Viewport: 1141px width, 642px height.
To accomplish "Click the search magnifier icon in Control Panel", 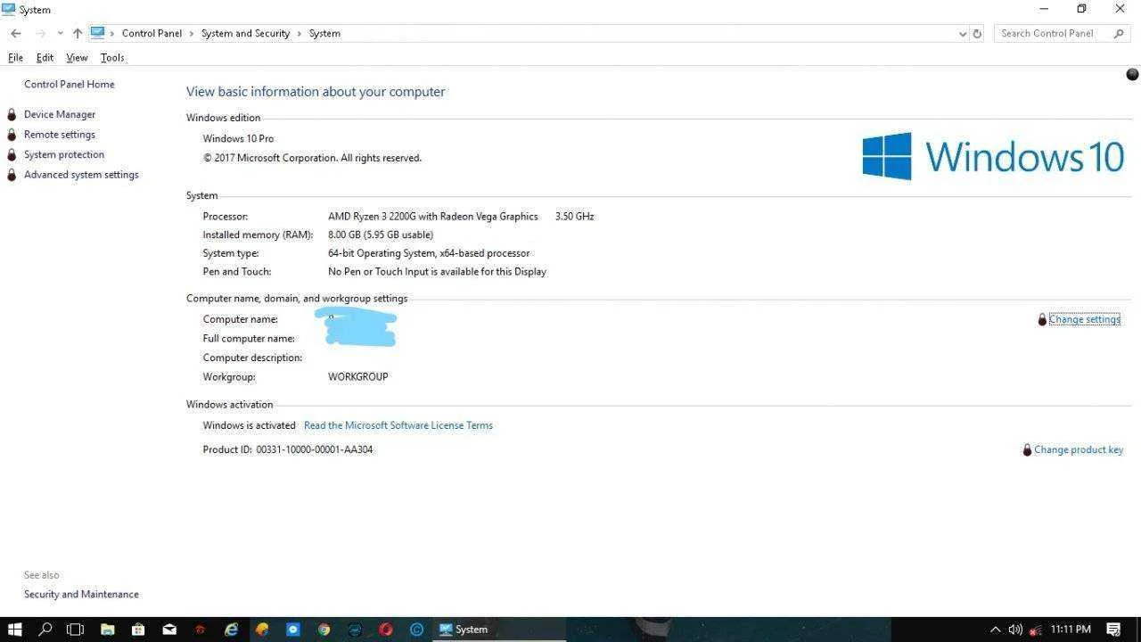I will point(1120,33).
